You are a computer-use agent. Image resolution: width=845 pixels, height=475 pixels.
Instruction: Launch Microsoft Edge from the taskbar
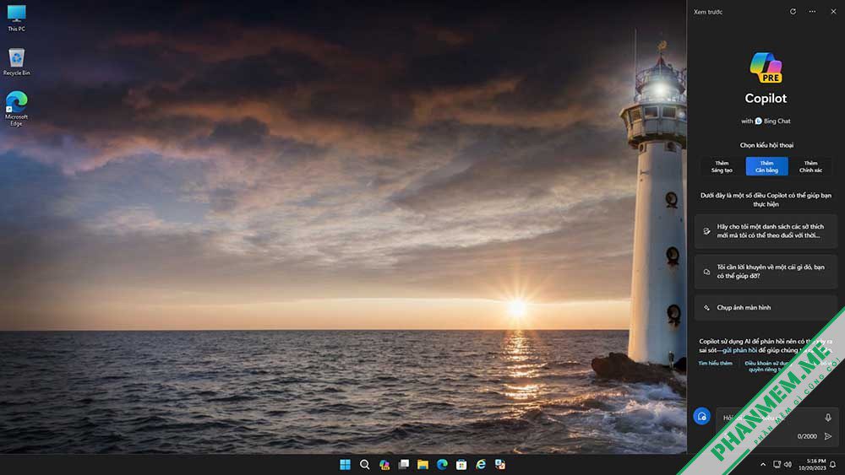point(442,464)
